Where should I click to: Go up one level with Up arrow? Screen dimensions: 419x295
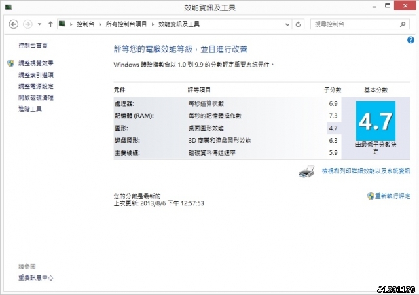click(50, 24)
